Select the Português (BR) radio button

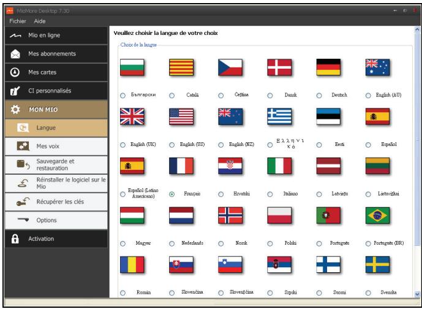[368, 243]
